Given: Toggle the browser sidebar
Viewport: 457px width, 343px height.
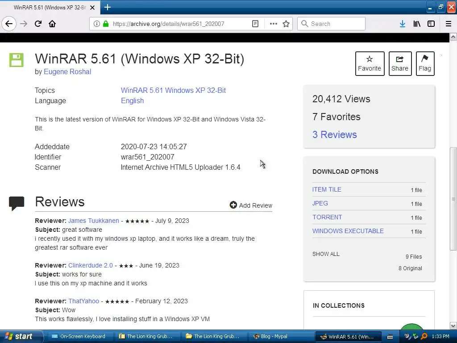Looking at the screenshot, I should [431, 24].
